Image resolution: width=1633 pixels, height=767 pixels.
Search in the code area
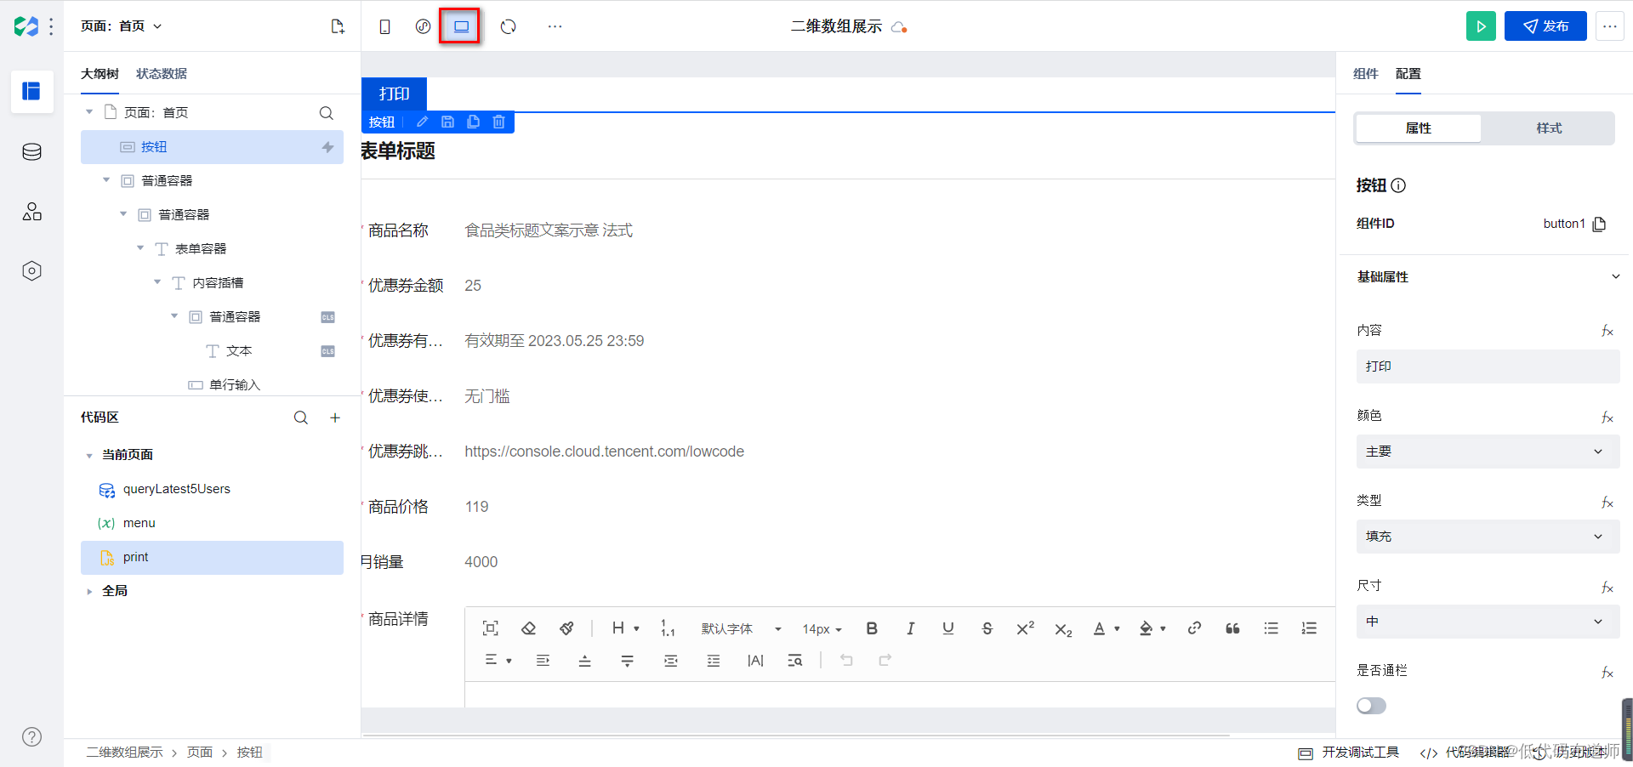(301, 418)
